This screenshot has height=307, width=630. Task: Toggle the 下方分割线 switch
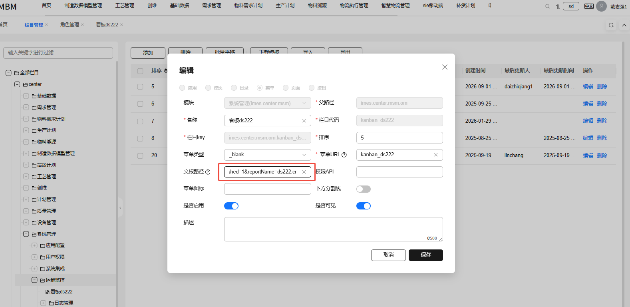[363, 189]
